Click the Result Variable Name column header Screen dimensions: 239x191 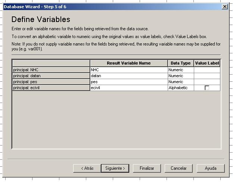click(128, 63)
